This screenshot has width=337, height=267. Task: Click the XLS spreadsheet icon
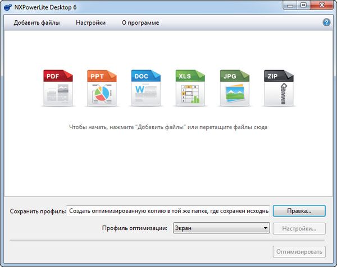click(x=190, y=88)
